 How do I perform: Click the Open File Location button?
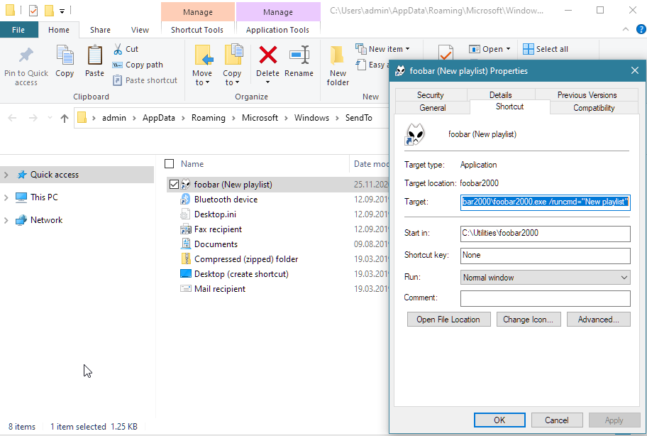[x=448, y=320]
